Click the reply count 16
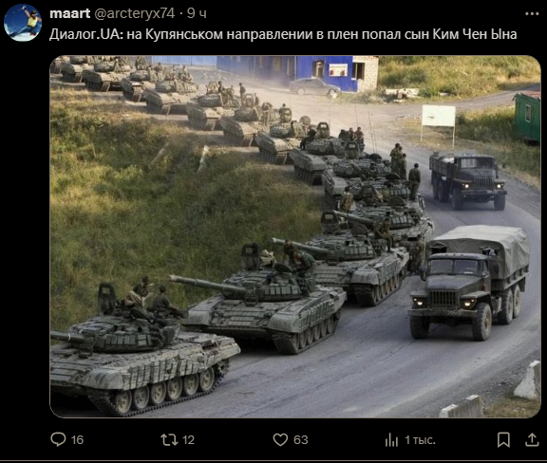 pos(77,440)
